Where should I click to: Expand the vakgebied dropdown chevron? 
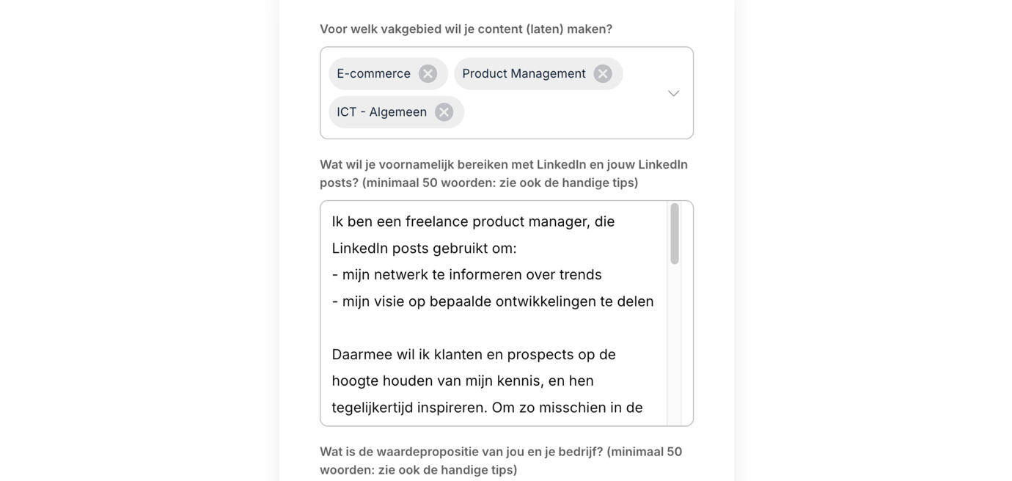click(673, 93)
